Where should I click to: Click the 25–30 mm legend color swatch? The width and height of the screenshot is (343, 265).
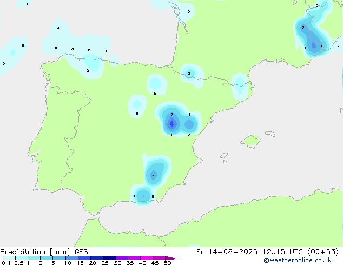[109, 258]
